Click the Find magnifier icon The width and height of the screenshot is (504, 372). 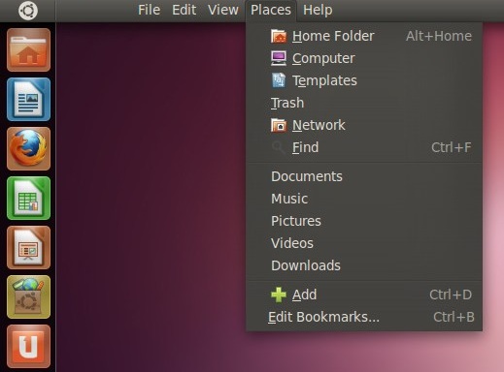click(279, 147)
